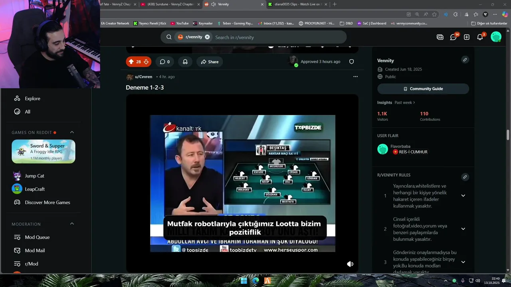Open the Community Guide

click(423, 88)
